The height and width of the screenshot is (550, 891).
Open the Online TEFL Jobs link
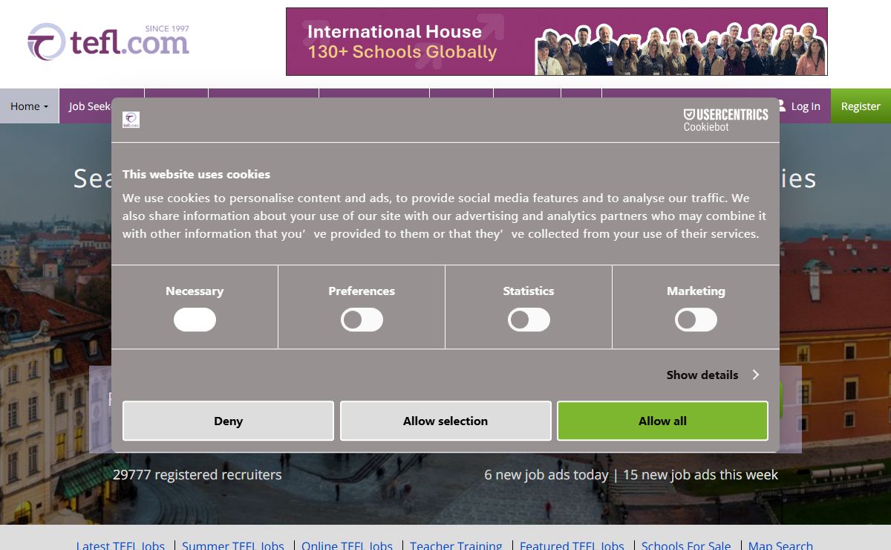[x=347, y=546]
